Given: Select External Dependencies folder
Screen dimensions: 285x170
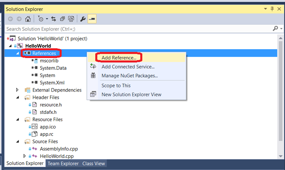Looking at the screenshot, I should [x=57, y=90].
